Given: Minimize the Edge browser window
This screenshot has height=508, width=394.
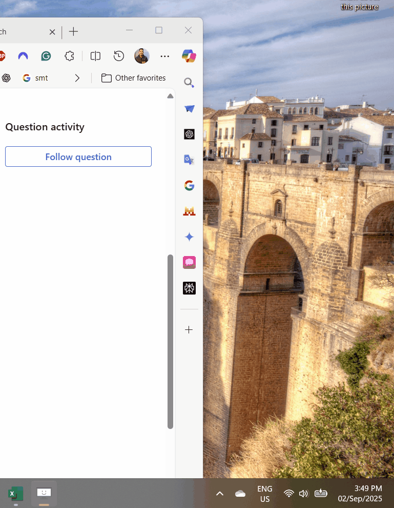Looking at the screenshot, I should (x=130, y=30).
